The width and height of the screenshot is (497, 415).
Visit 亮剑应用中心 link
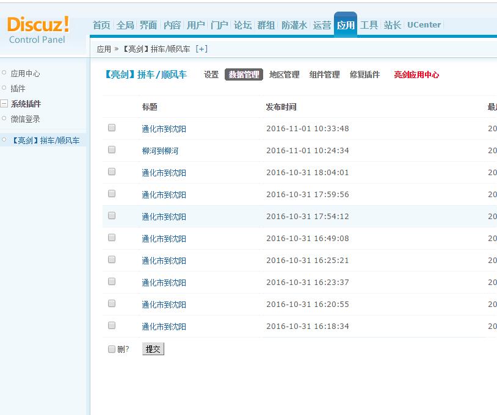click(x=416, y=74)
